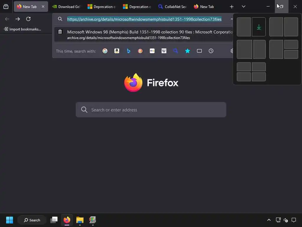Click the maximize/restore window button
This screenshot has height=227, width=302.
282,7
